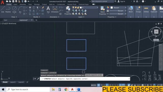Switch to the Annotate ribbon tab
This screenshot has height=92, width=163.
click(23, 4)
